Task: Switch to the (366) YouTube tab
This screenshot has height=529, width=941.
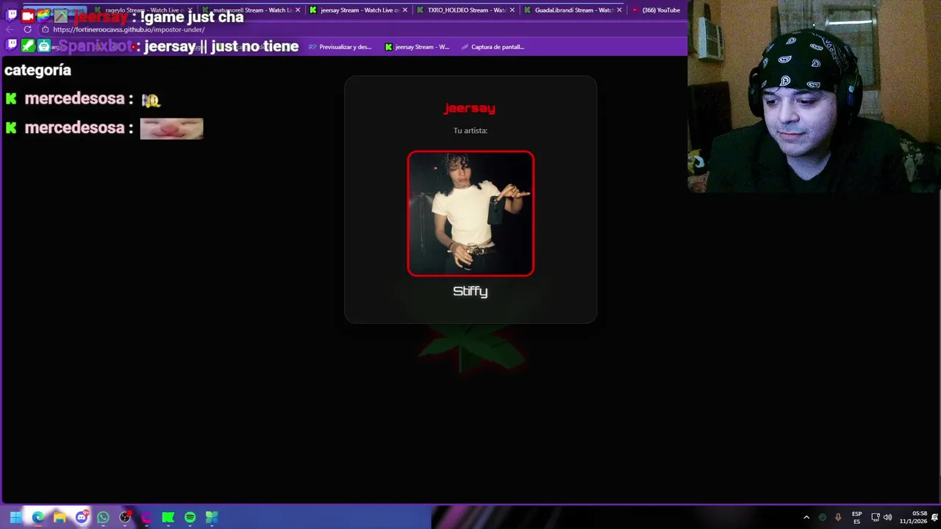Action: (656, 10)
